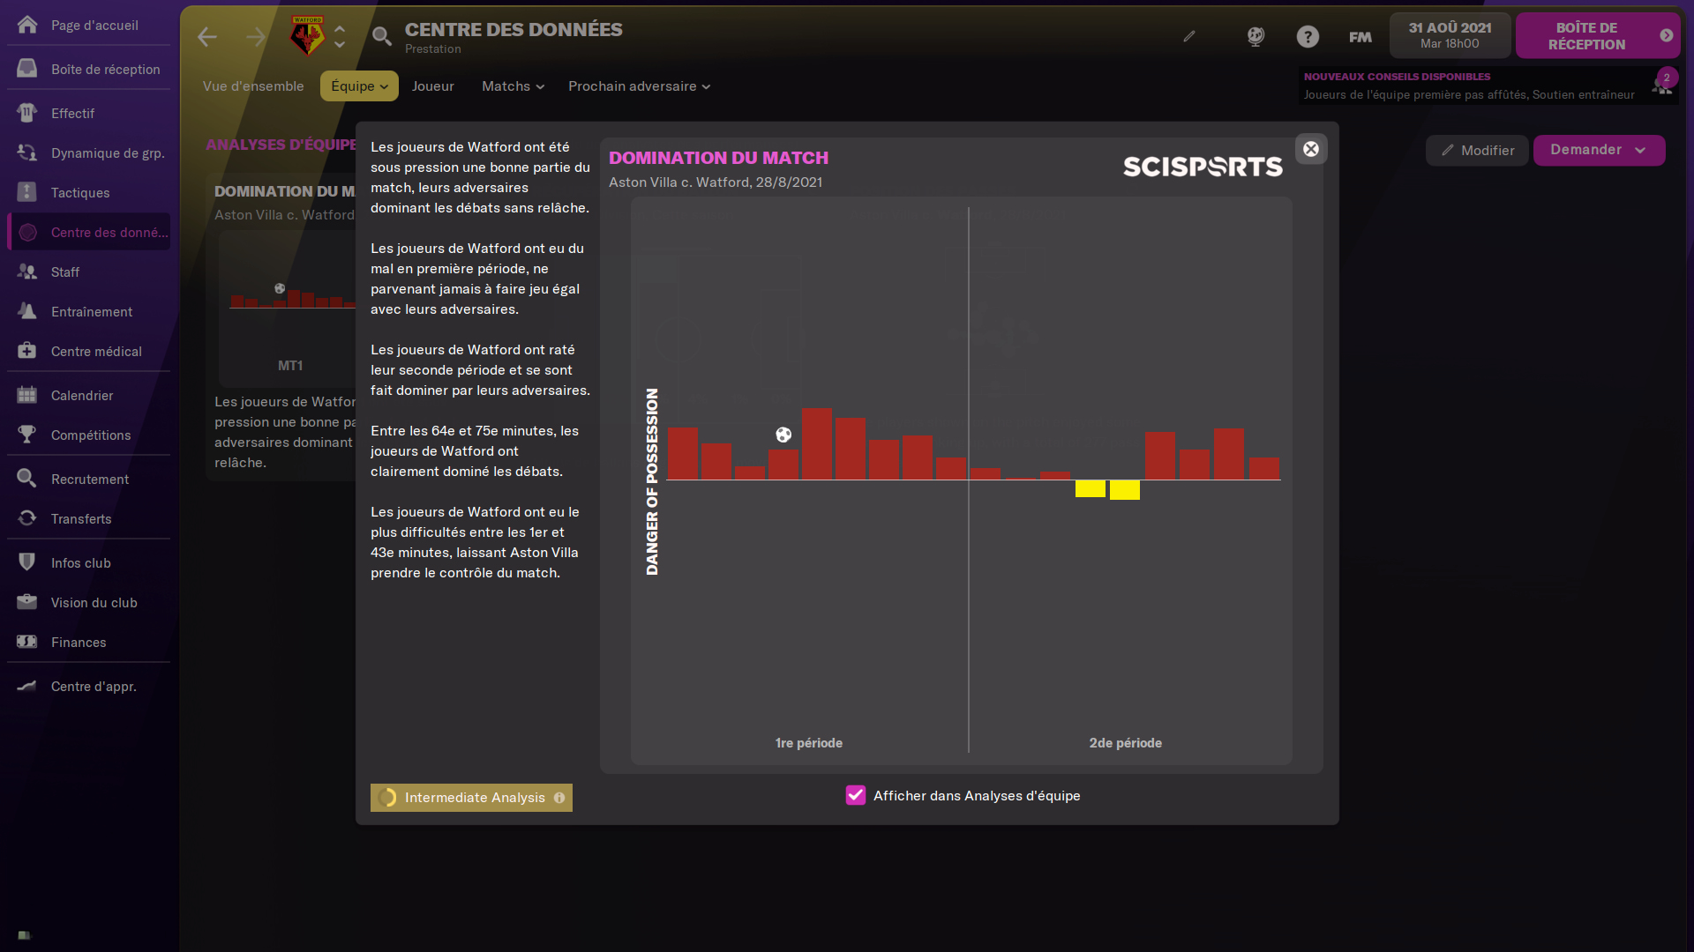Click the forward navigation arrow
This screenshot has width=1694, height=952.
pyautogui.click(x=256, y=36)
